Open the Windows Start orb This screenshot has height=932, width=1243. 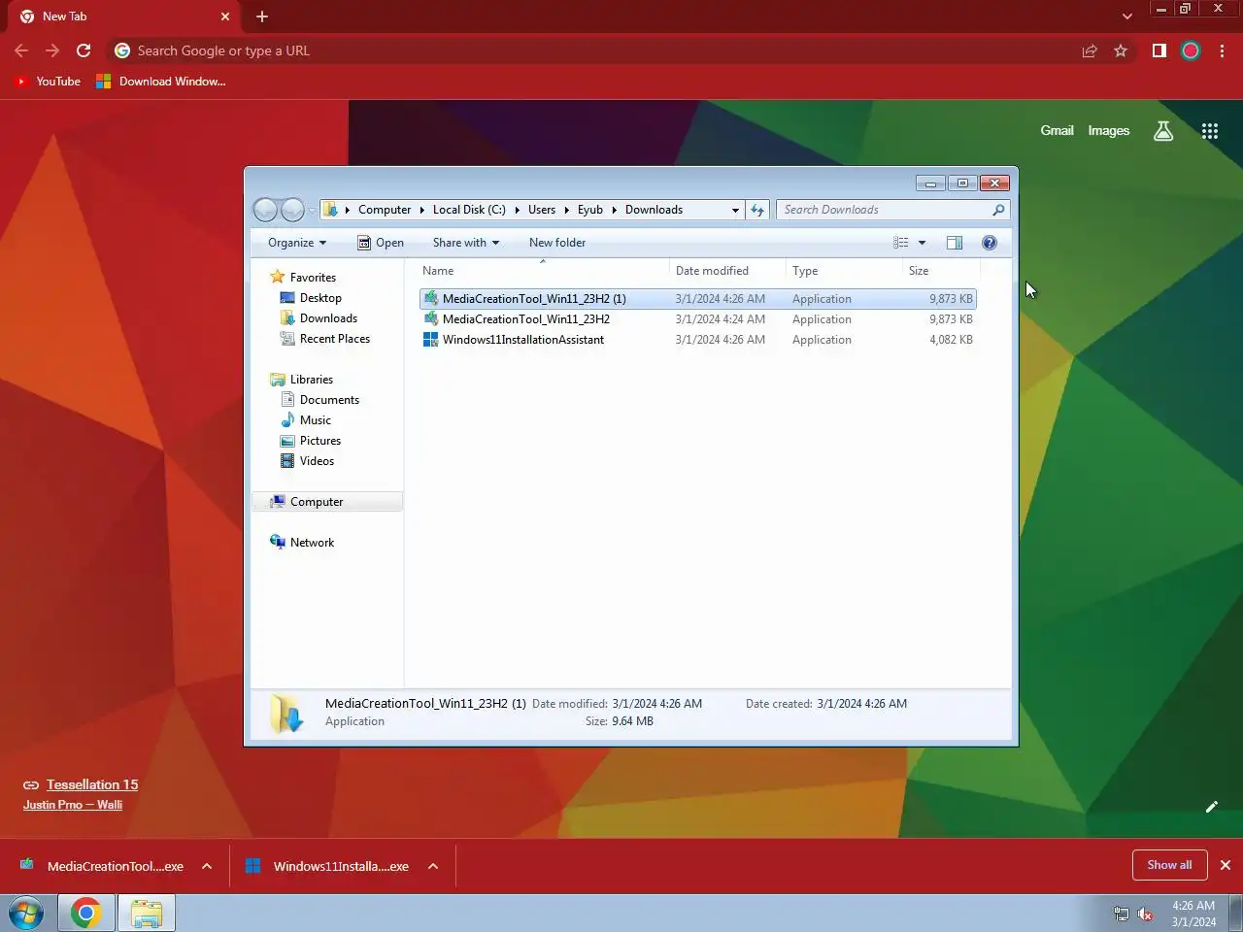(x=25, y=914)
